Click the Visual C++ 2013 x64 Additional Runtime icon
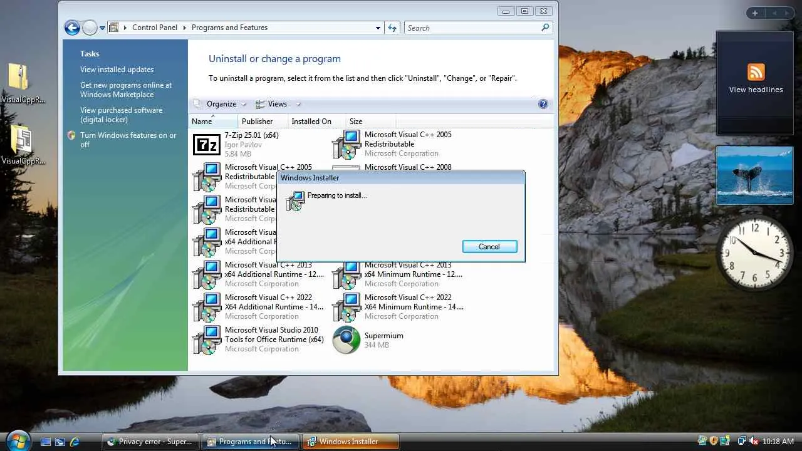The image size is (802, 451). [207, 275]
